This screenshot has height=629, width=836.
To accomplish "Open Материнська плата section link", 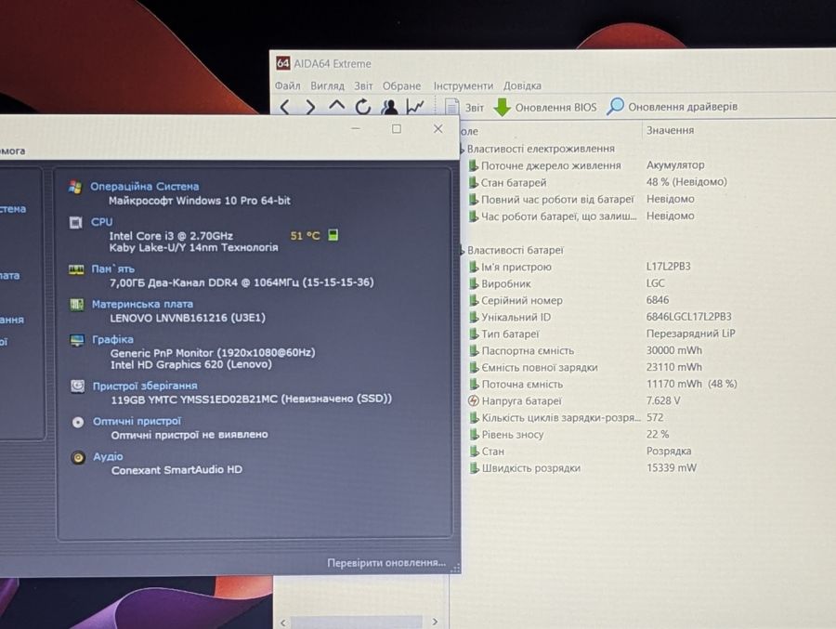I will 142,304.
